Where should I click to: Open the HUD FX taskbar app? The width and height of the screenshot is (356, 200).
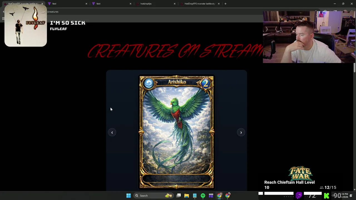211,196
